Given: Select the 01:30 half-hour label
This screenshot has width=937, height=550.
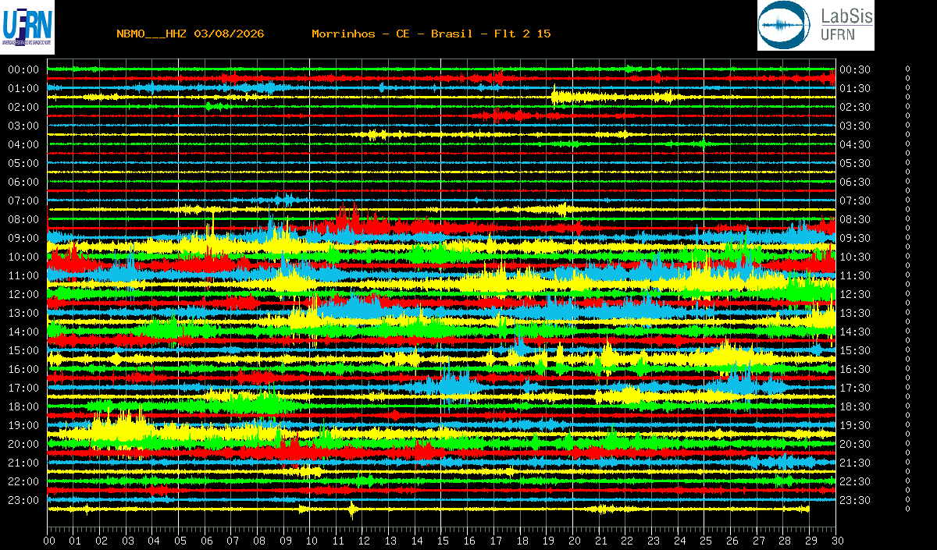Looking at the screenshot, I should pyautogui.click(x=854, y=88).
